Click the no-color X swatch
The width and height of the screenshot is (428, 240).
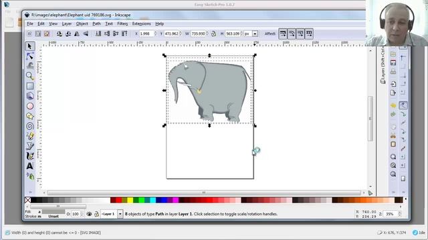click(x=28, y=200)
